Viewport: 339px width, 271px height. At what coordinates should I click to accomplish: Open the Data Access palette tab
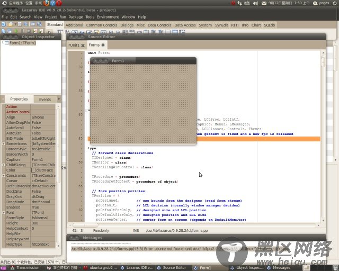[185, 25]
